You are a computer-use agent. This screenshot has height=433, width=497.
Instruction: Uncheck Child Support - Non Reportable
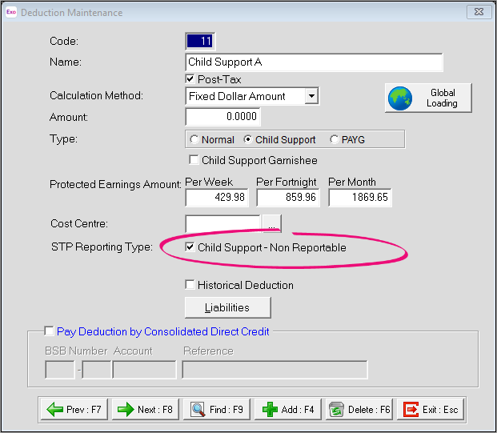tap(190, 247)
